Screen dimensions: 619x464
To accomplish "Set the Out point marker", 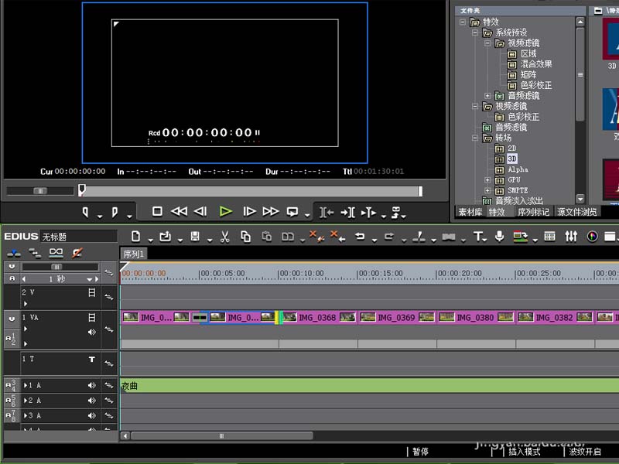I will [115, 212].
